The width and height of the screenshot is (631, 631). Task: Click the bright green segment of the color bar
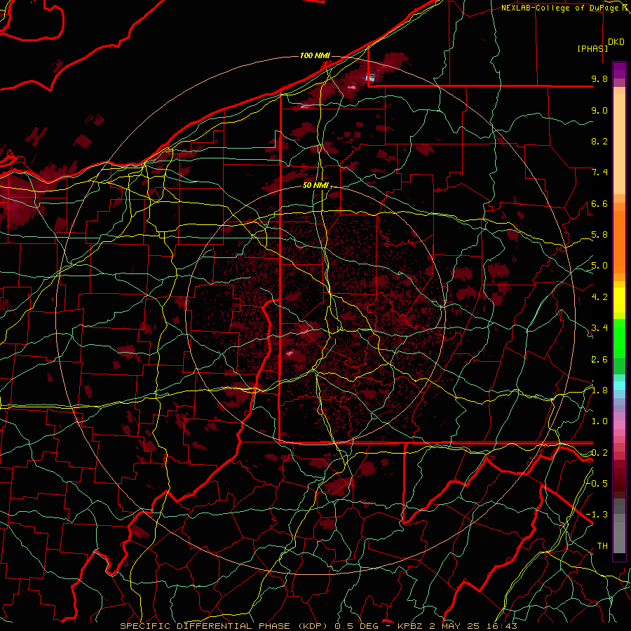[x=619, y=338]
